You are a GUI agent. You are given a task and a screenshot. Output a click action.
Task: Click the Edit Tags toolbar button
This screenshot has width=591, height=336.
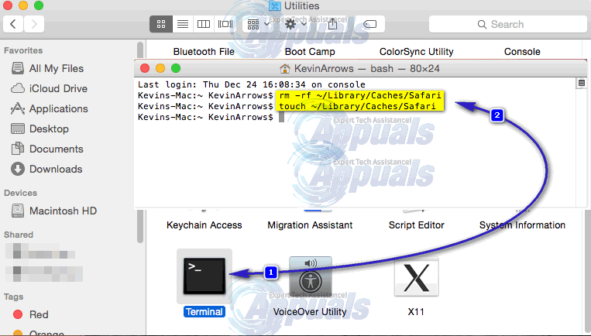tap(369, 25)
